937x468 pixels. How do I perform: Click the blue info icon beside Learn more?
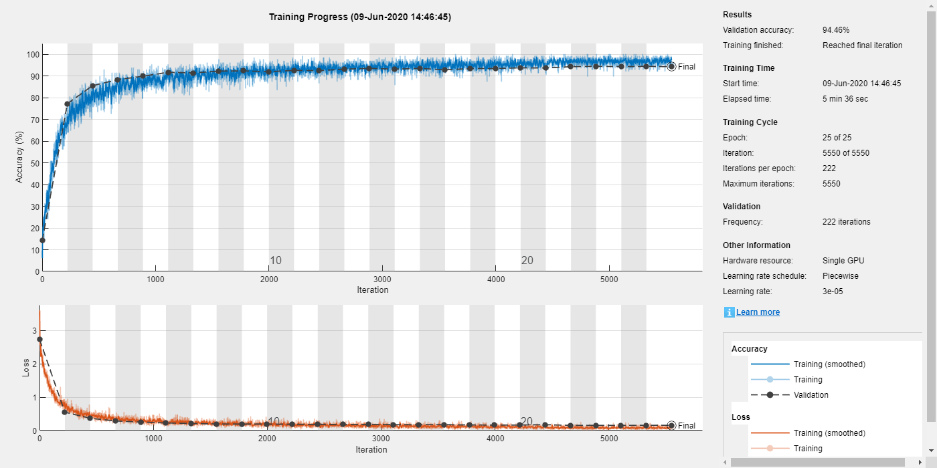click(729, 312)
